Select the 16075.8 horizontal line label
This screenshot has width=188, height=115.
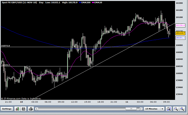tap(5, 46)
